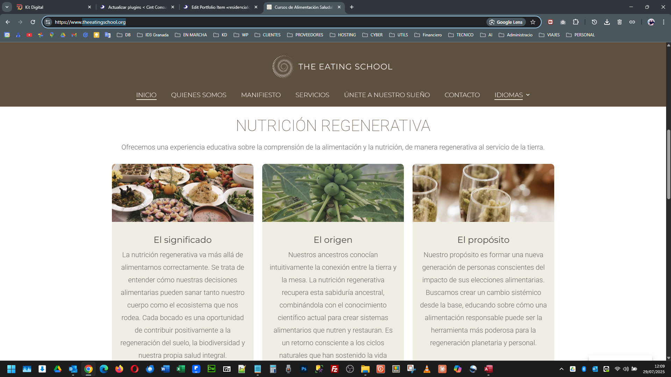This screenshot has width=671, height=377.
Task: Navigate to the CONTACTO page
Action: coord(462,95)
